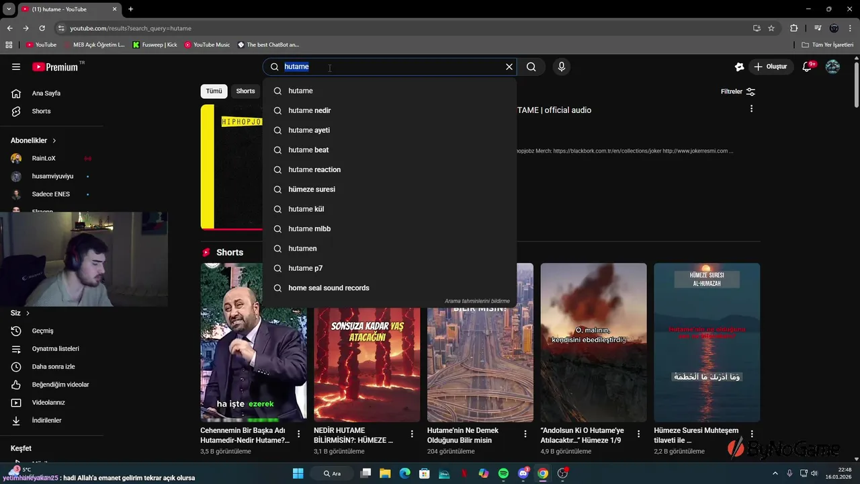The height and width of the screenshot is (484, 860).
Task: Open Filtreler search filters
Action: tap(738, 91)
